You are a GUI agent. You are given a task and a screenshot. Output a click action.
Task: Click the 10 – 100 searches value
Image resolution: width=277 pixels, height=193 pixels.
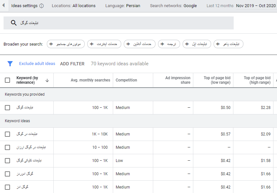tap(100, 147)
